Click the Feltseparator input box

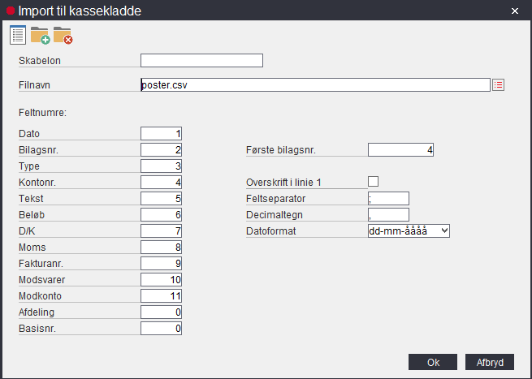point(388,199)
